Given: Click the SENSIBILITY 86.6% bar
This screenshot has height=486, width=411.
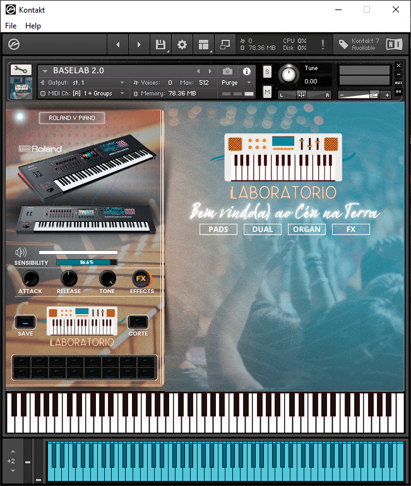Looking at the screenshot, I should pyautogui.click(x=86, y=262).
